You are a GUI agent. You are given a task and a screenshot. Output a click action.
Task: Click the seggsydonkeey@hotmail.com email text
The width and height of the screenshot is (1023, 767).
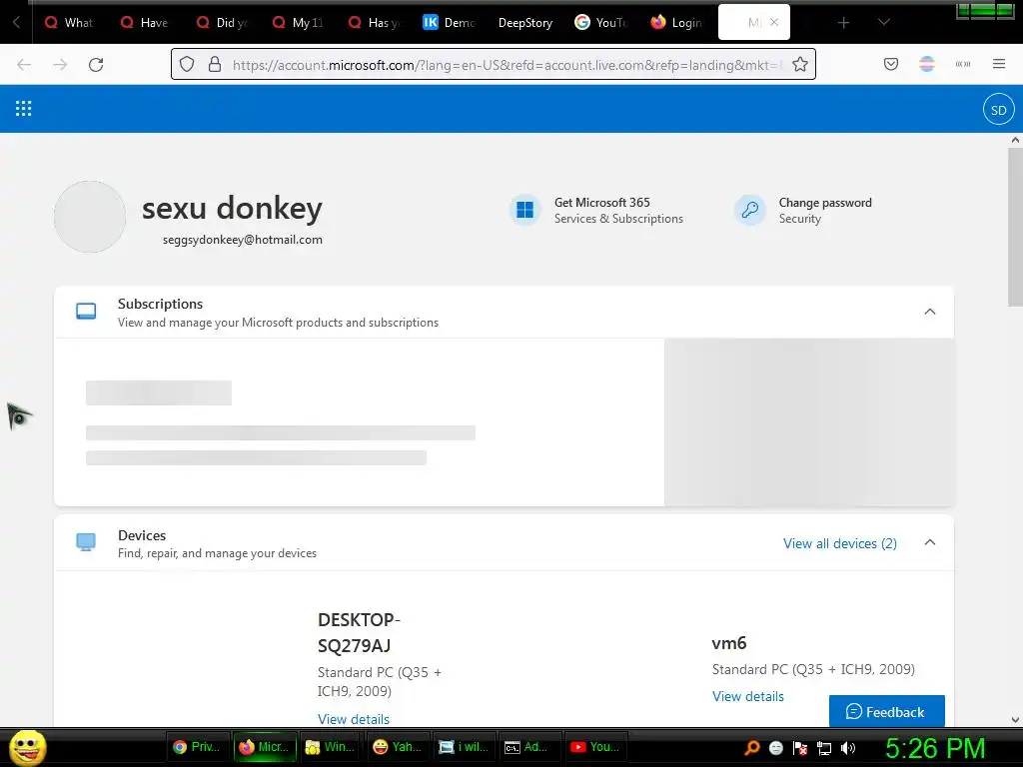click(x=242, y=240)
